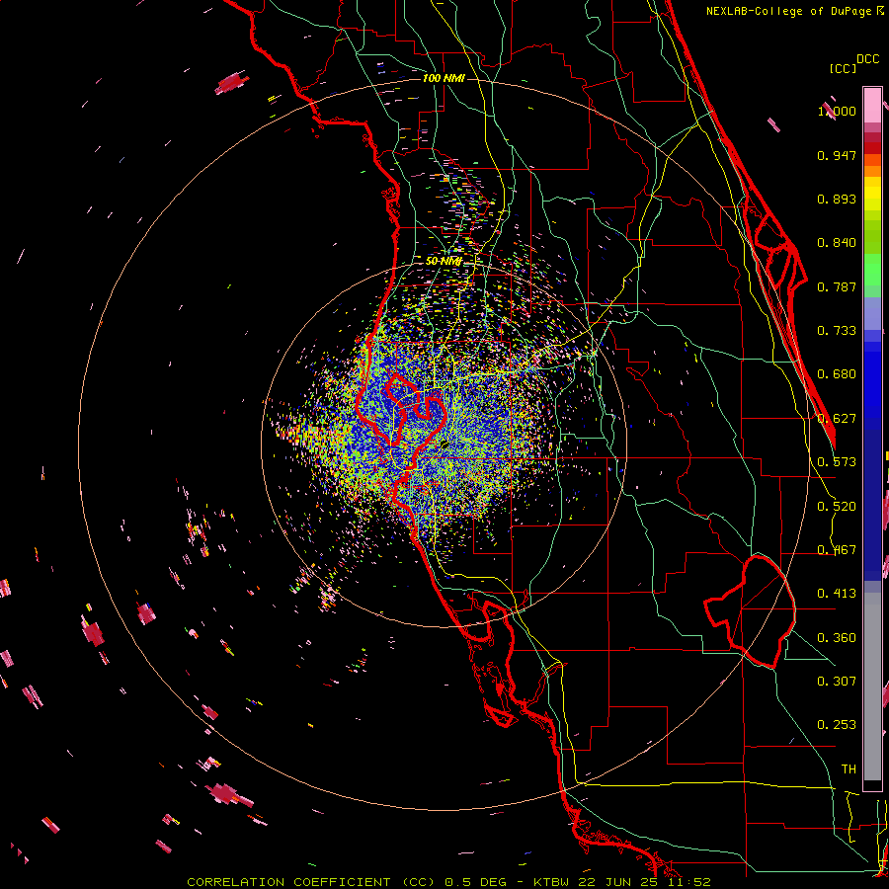Click the 0.680 color scale value
The width and height of the screenshot is (889, 889).
click(837, 374)
